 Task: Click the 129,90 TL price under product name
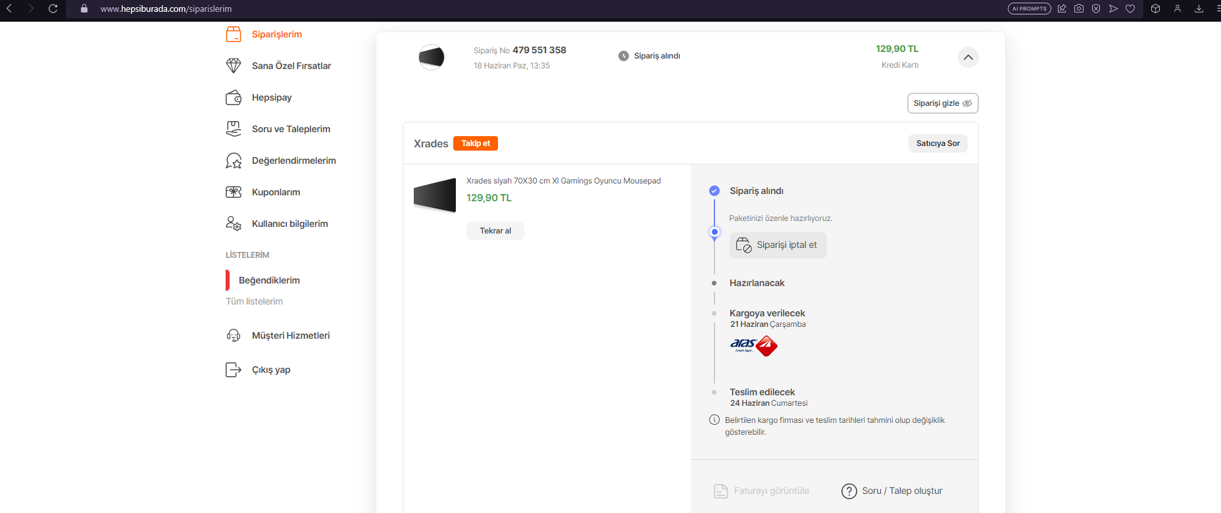click(489, 198)
